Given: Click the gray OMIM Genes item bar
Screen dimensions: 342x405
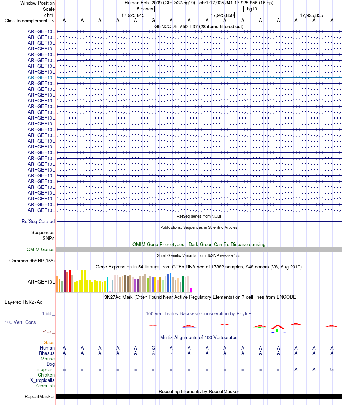Looking at the screenshot, I should click(199, 249).
